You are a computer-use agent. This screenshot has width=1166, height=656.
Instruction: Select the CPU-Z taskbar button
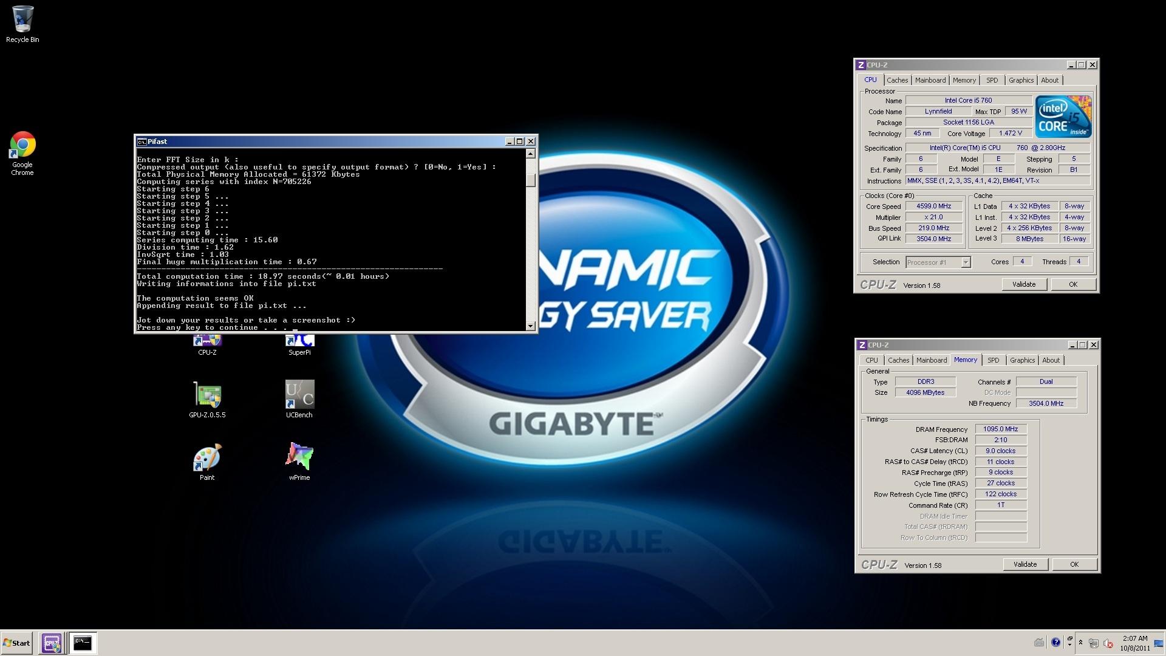pyautogui.click(x=52, y=643)
